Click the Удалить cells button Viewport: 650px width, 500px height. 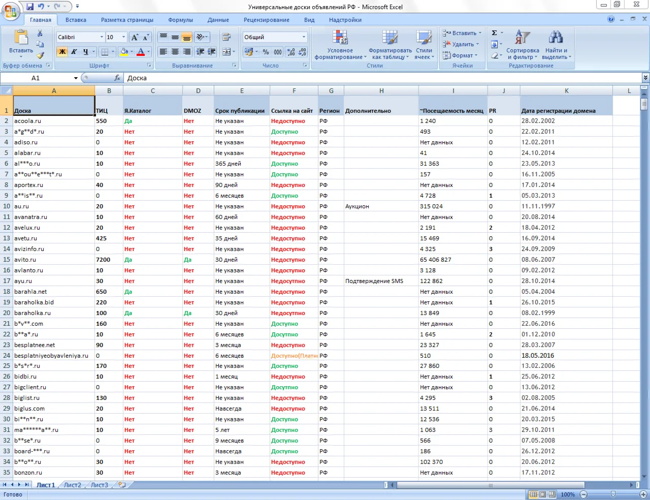coord(462,44)
